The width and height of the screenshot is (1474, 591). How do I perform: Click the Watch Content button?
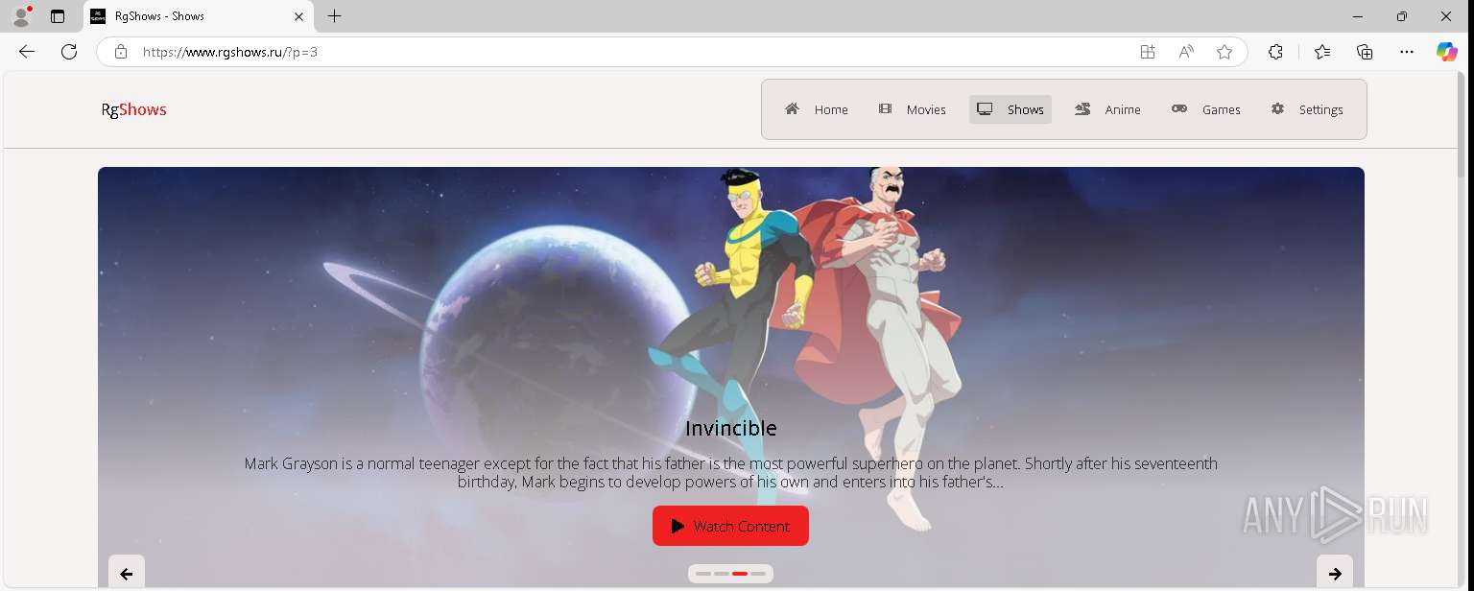pos(730,526)
